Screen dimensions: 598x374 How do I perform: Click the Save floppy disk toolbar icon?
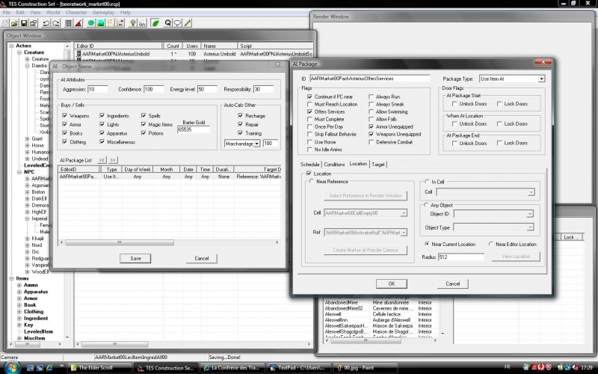pos(24,23)
